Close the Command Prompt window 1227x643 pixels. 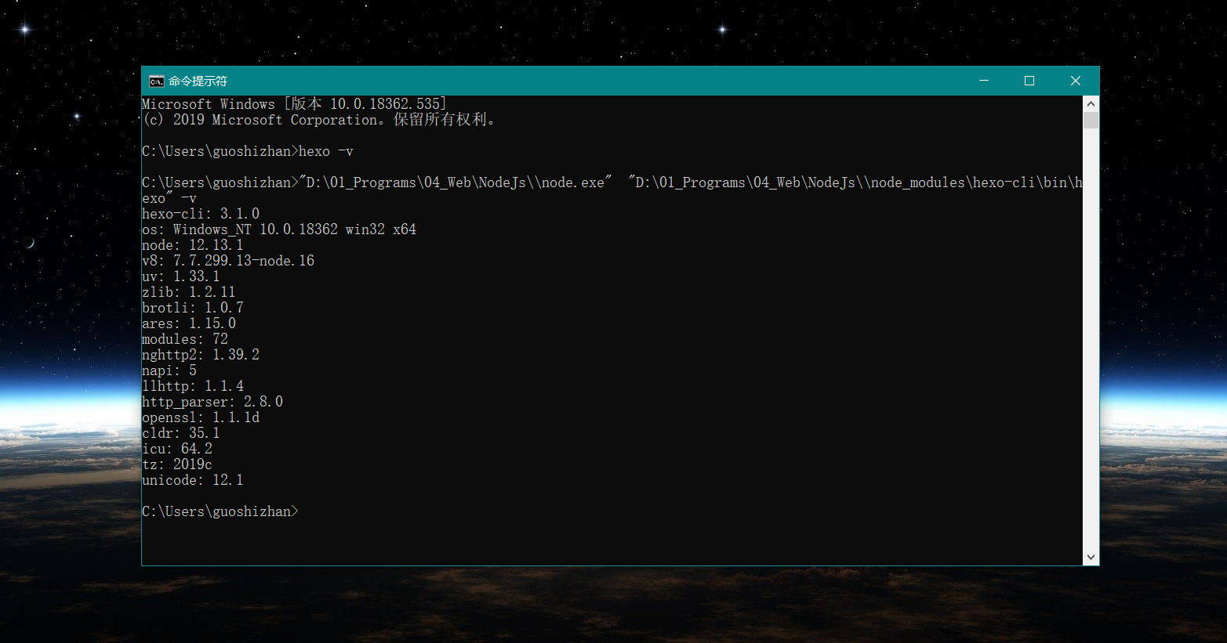tap(1076, 81)
